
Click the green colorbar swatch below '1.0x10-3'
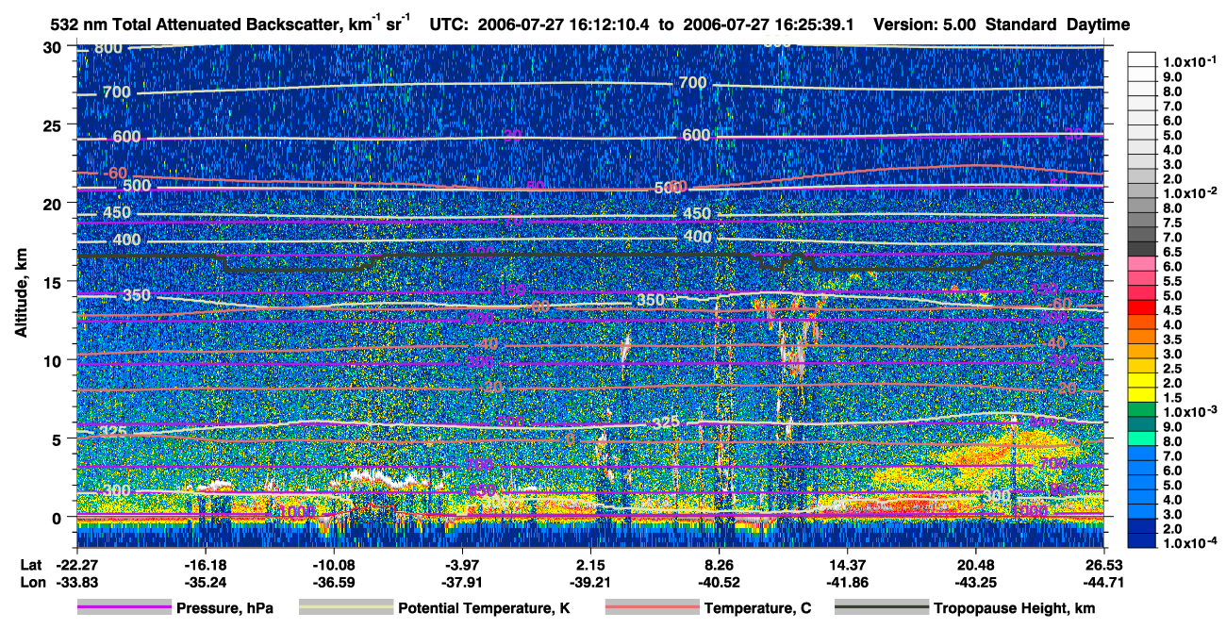[1143, 410]
